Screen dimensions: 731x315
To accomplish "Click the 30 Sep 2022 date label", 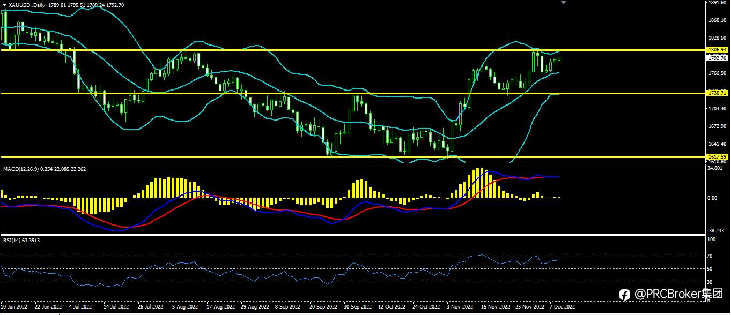I will pyautogui.click(x=358, y=307).
